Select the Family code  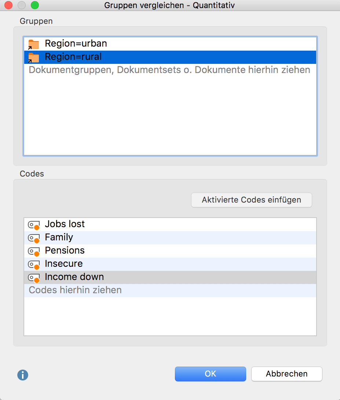(59, 237)
